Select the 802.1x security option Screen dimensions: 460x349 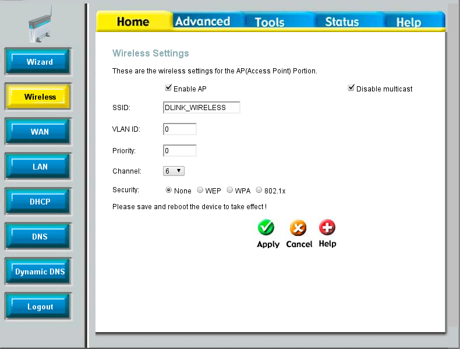tap(259, 190)
